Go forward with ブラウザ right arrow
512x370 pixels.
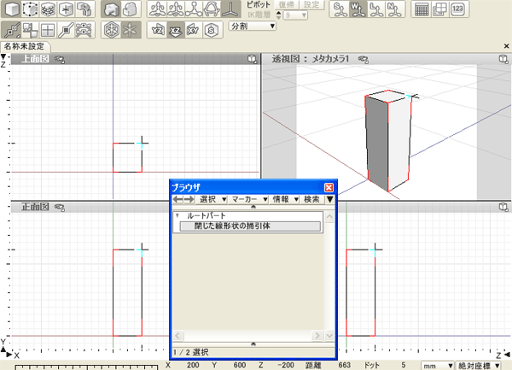tap(189, 199)
